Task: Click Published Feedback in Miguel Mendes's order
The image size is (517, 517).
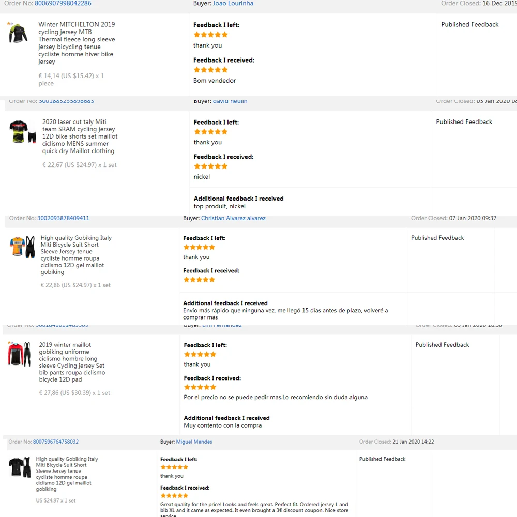Action: [382, 459]
